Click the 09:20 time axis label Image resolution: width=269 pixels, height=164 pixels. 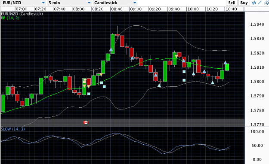(x=155, y=9)
